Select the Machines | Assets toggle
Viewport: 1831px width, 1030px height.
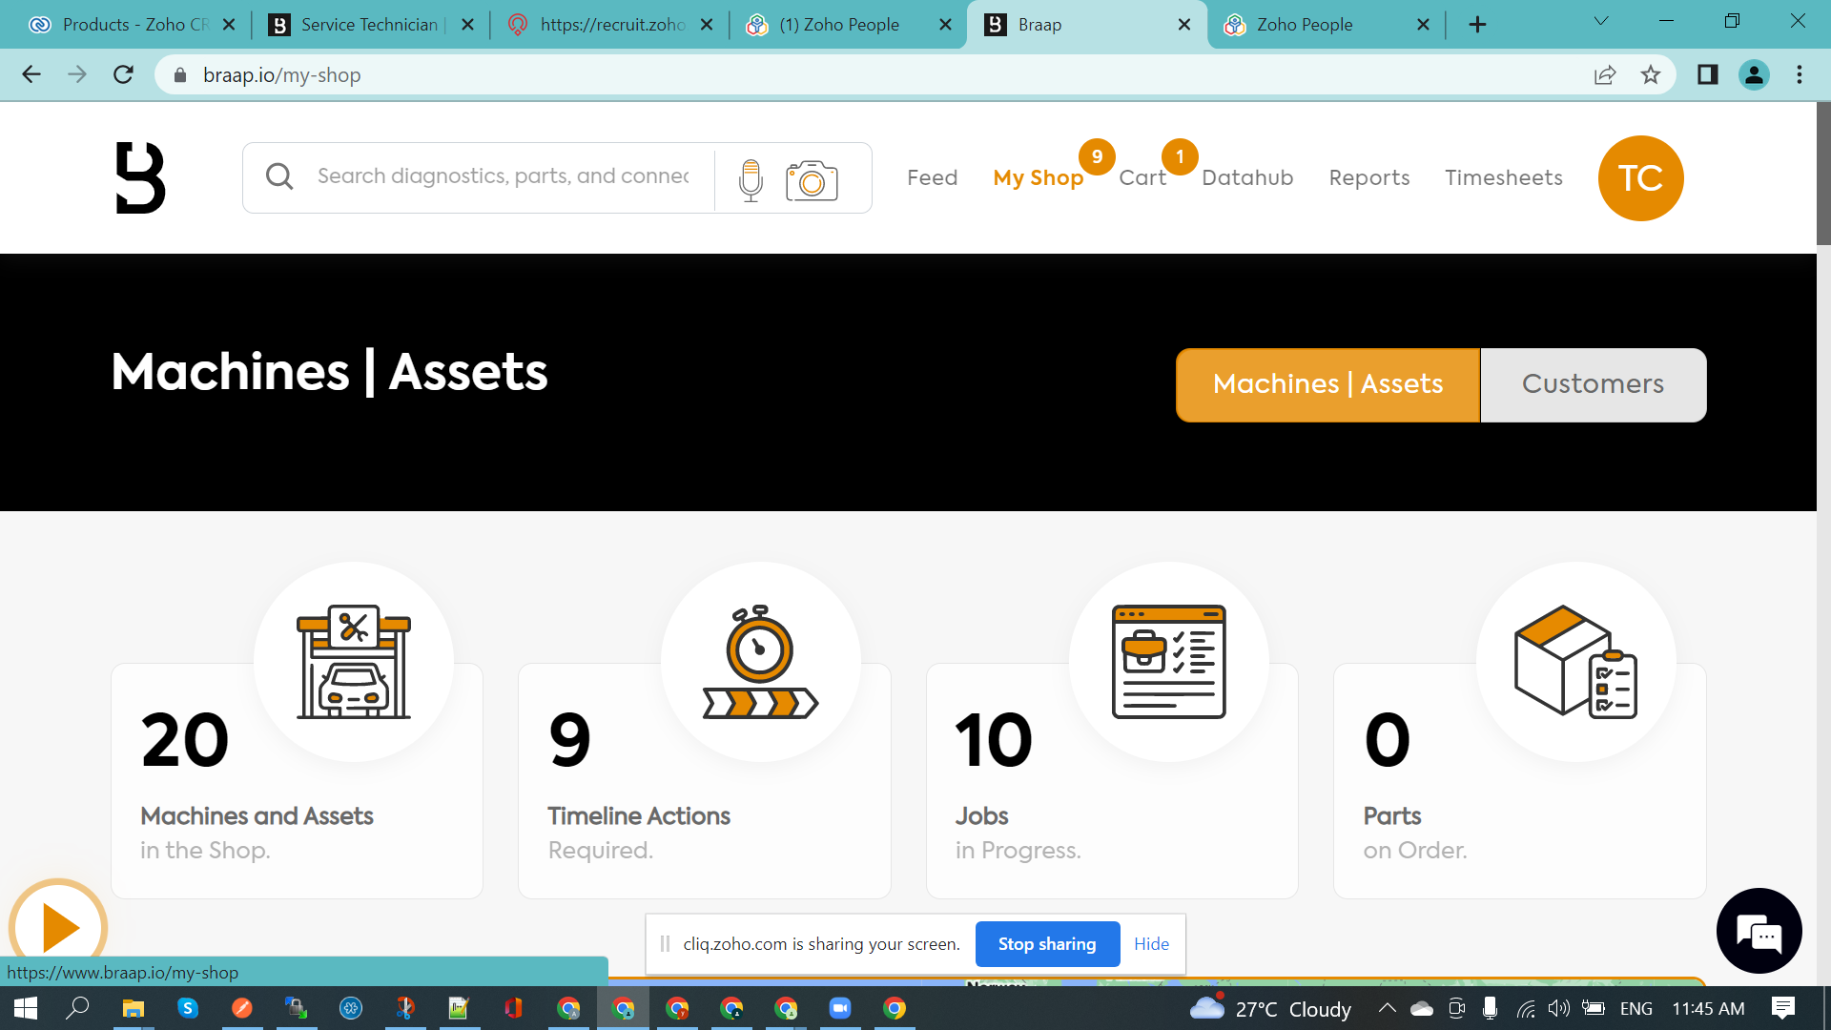(x=1327, y=384)
